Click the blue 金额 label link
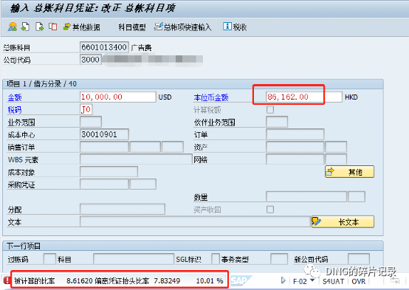The image size is (409, 290). coord(15,97)
